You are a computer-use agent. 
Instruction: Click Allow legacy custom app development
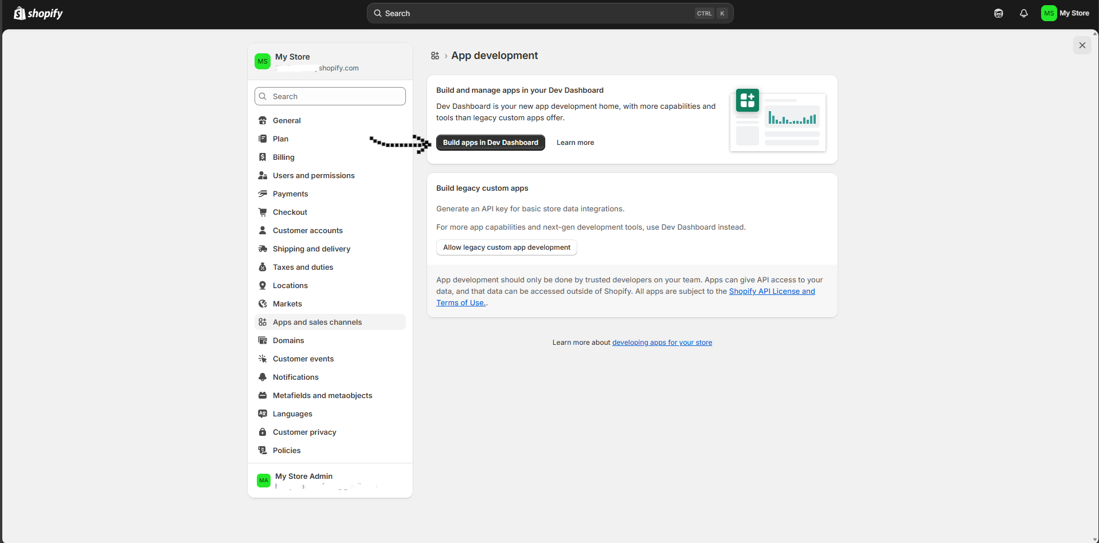(507, 247)
